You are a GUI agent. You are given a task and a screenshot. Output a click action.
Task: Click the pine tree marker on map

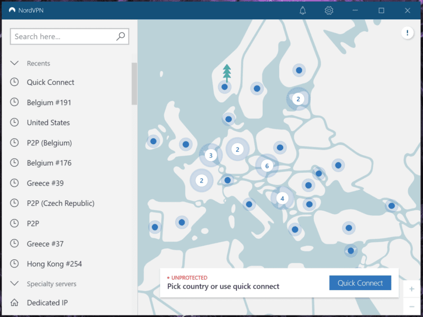(x=226, y=72)
